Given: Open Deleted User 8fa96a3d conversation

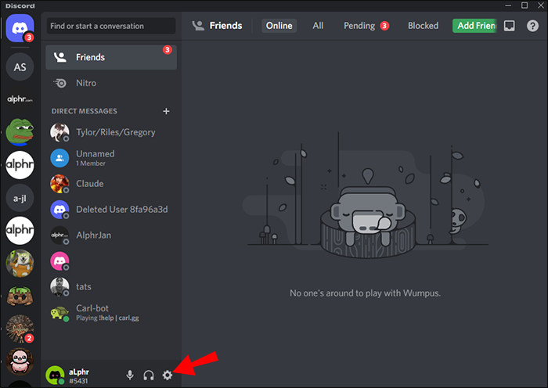Looking at the screenshot, I should (111, 210).
